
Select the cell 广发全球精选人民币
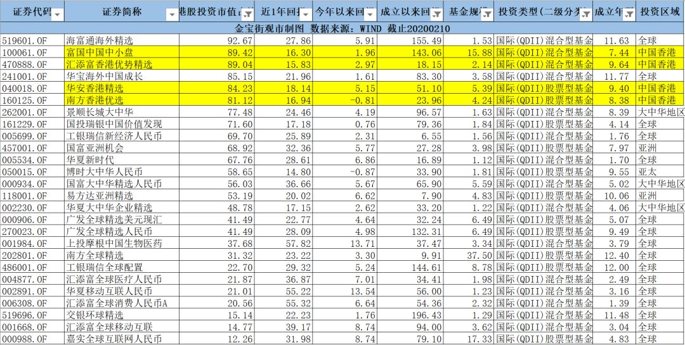pyautogui.click(x=121, y=230)
